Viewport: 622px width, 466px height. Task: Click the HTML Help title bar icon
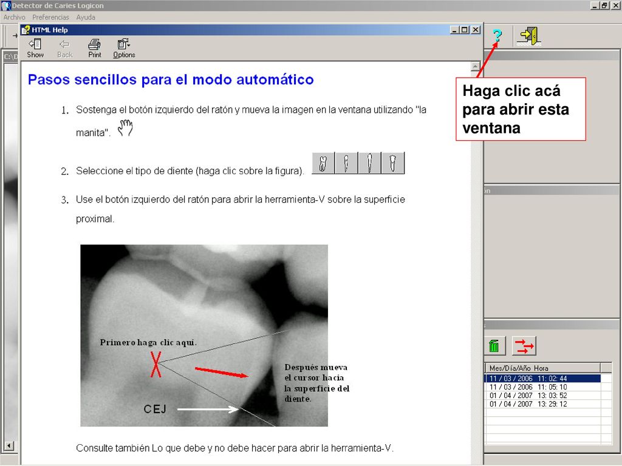(x=26, y=30)
